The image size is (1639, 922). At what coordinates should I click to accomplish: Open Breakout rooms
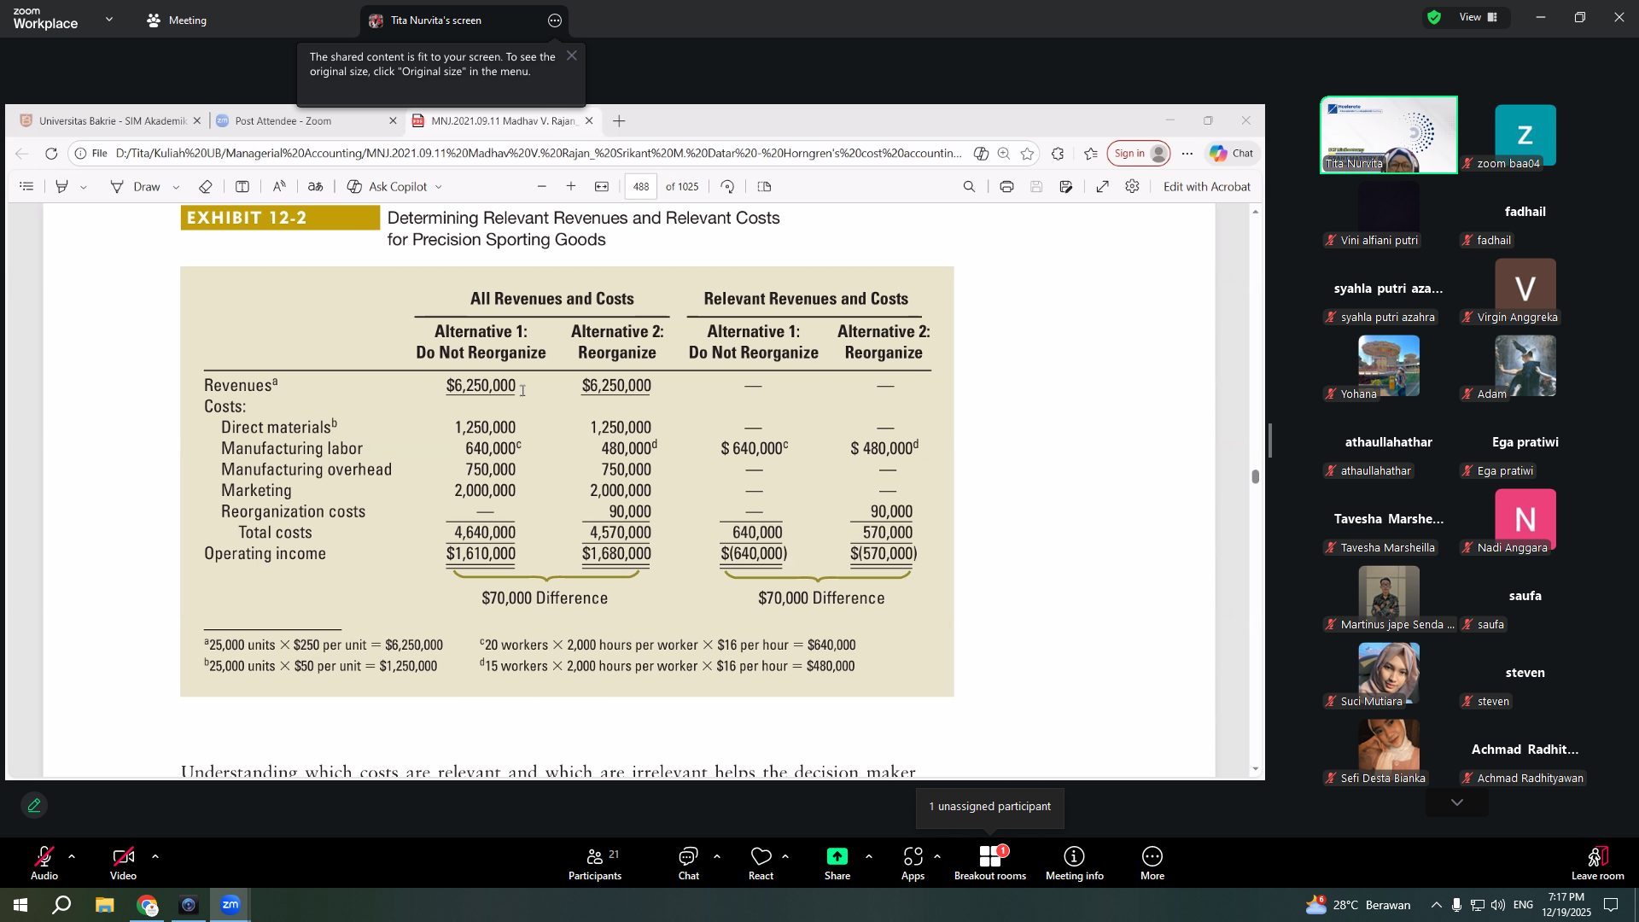click(x=990, y=862)
